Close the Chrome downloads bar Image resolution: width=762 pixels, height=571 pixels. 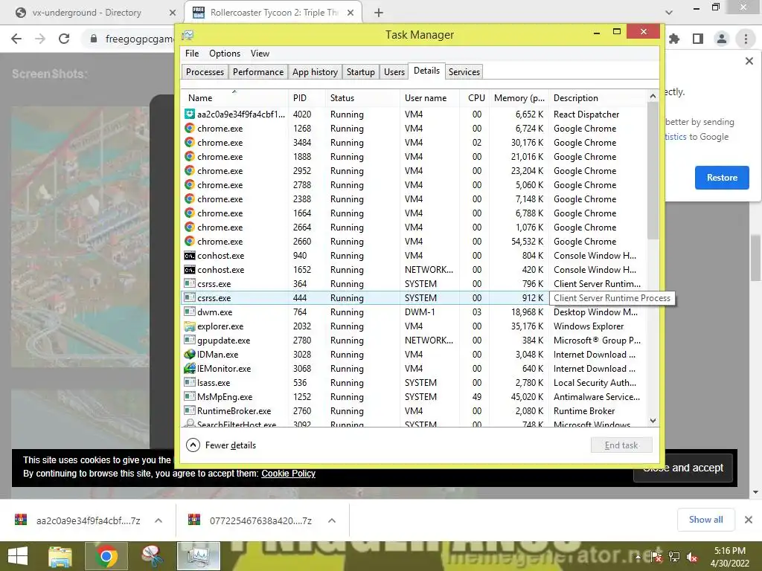coord(749,520)
